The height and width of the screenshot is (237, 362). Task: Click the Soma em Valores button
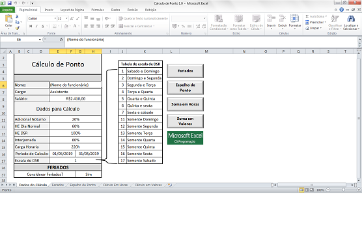pyautogui.click(x=185, y=121)
